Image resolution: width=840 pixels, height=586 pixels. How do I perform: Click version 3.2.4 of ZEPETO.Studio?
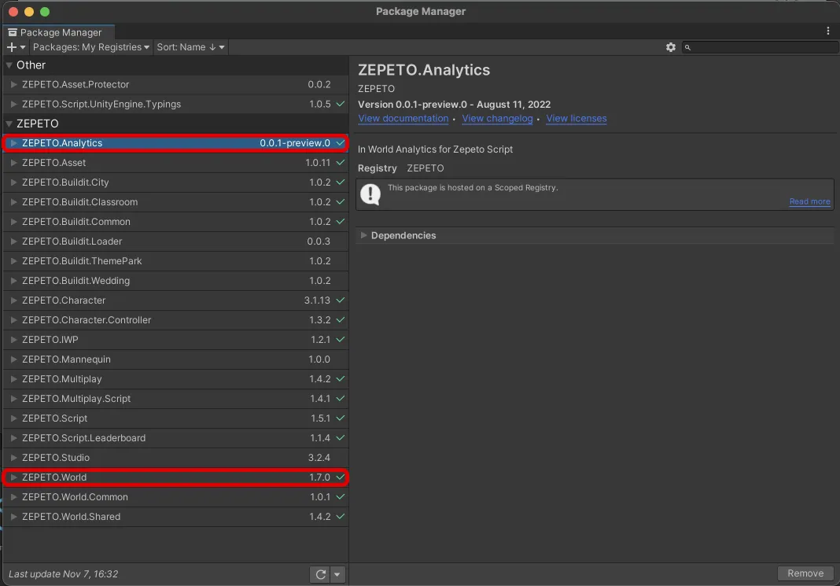coord(319,458)
